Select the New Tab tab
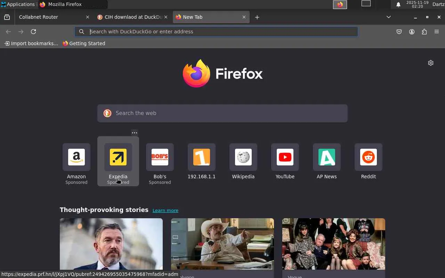 [x=211, y=17]
